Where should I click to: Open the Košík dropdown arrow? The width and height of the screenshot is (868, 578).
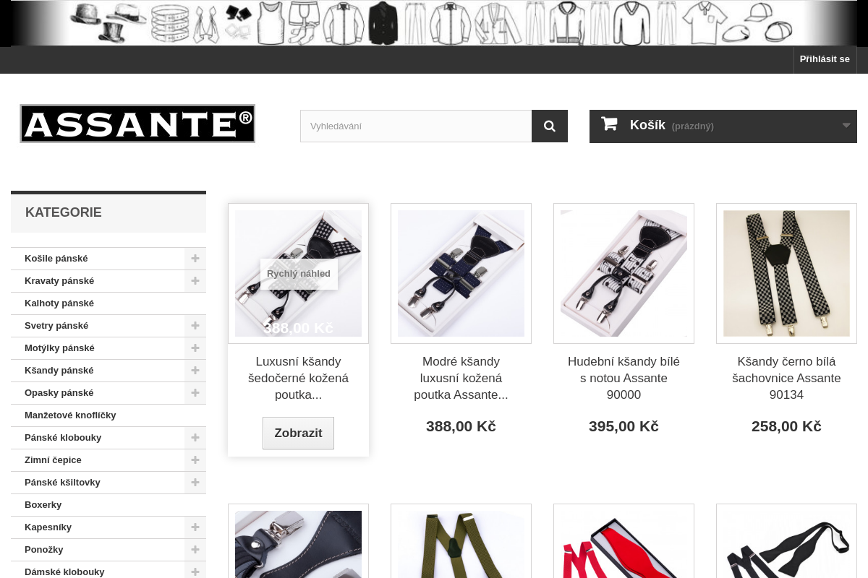pos(846,126)
